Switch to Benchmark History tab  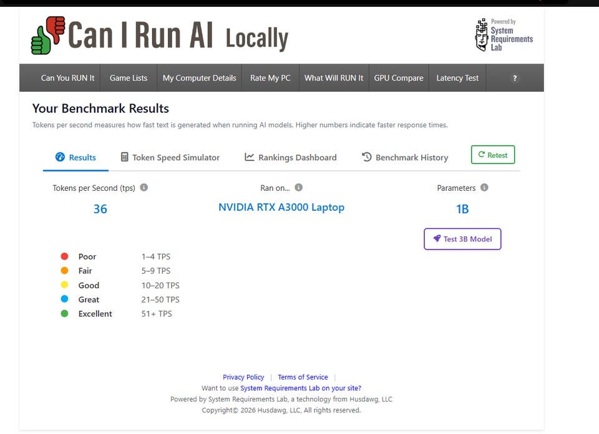[405, 157]
